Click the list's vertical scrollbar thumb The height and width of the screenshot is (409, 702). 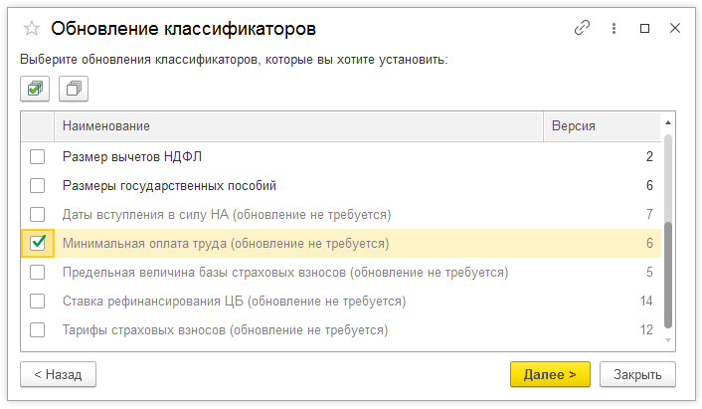[x=668, y=274]
